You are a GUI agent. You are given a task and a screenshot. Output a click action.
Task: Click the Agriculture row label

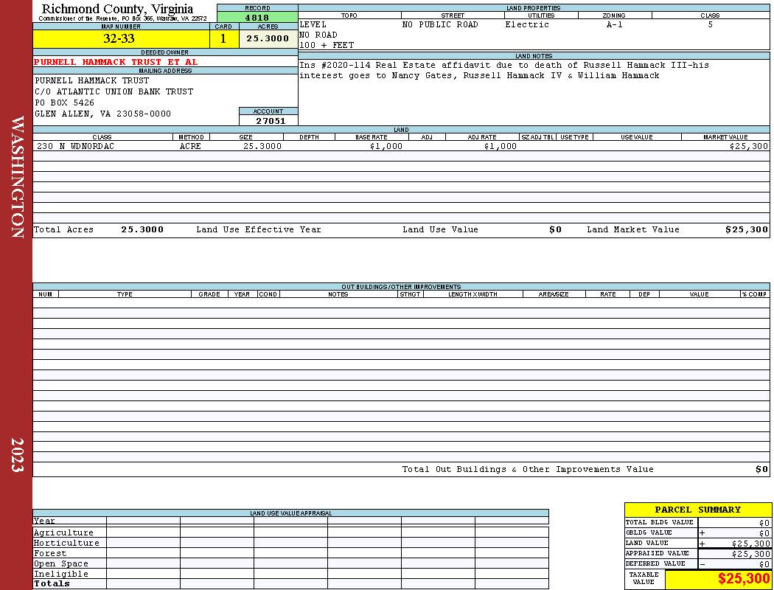pos(63,532)
